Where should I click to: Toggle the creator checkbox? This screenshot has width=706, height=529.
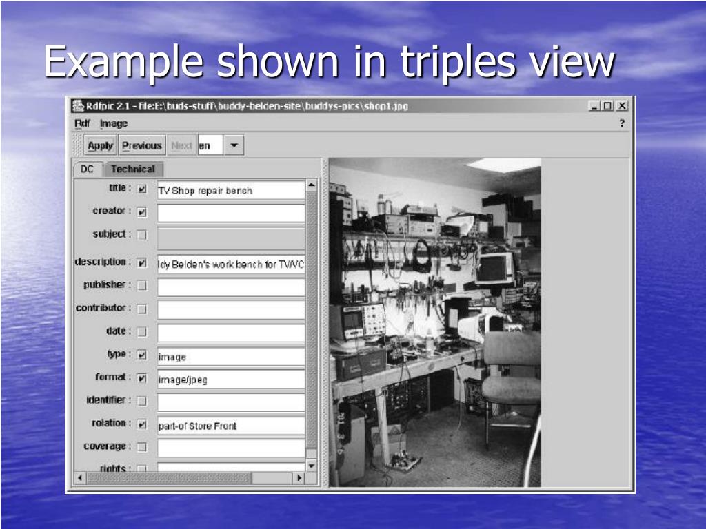[x=142, y=212]
